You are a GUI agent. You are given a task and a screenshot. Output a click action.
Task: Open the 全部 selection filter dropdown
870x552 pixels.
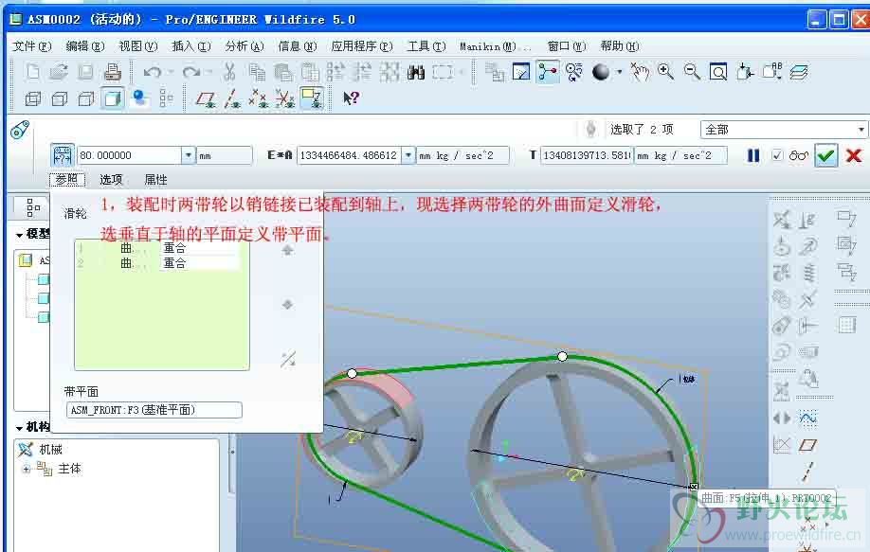(x=861, y=130)
